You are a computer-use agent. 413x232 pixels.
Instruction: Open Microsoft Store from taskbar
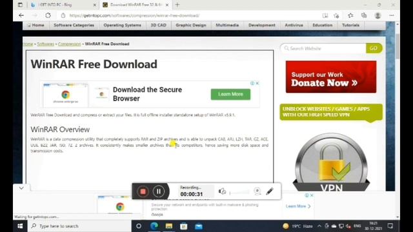(183, 226)
